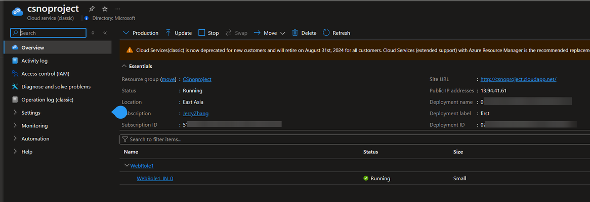Select the deployment label value first
This screenshot has height=202, width=590.
(x=485, y=113)
